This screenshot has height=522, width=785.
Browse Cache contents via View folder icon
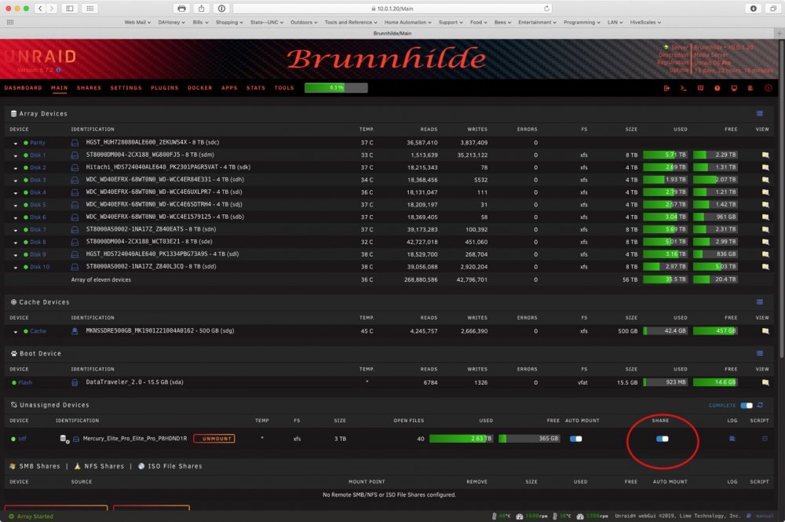(765, 330)
